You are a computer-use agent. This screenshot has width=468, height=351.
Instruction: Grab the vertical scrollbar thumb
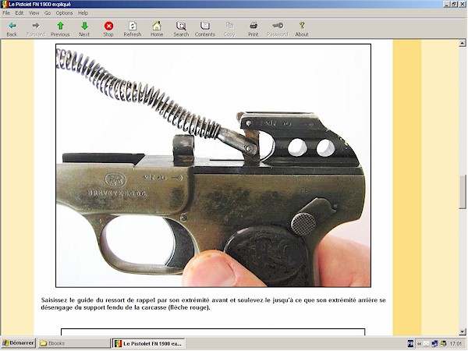pyautogui.click(x=463, y=192)
